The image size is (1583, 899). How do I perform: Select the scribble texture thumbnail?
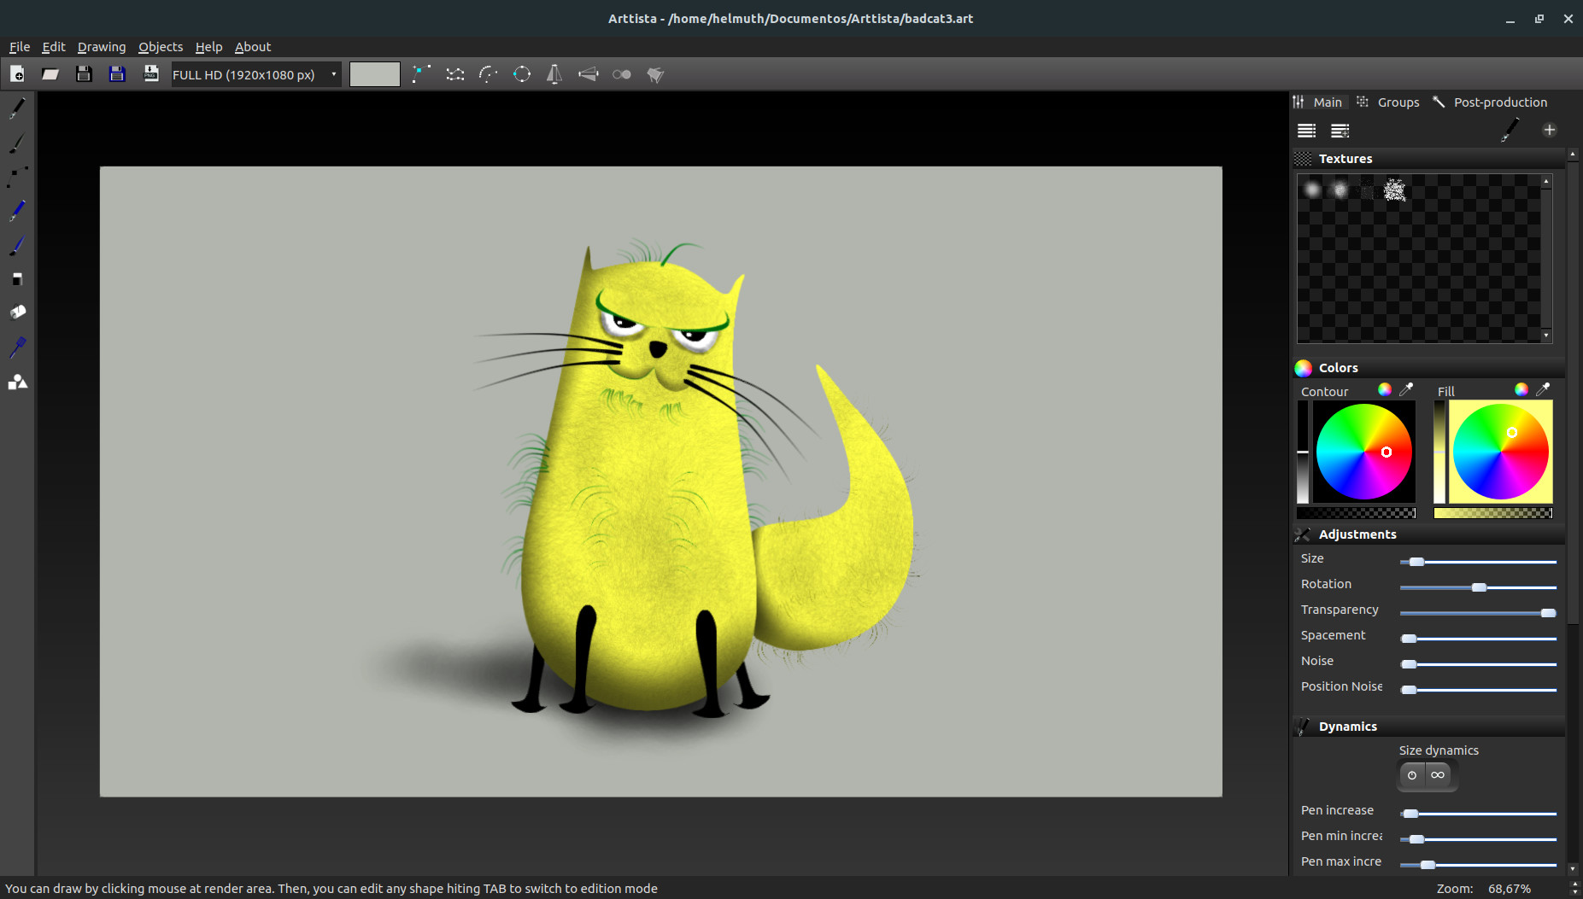(1395, 190)
